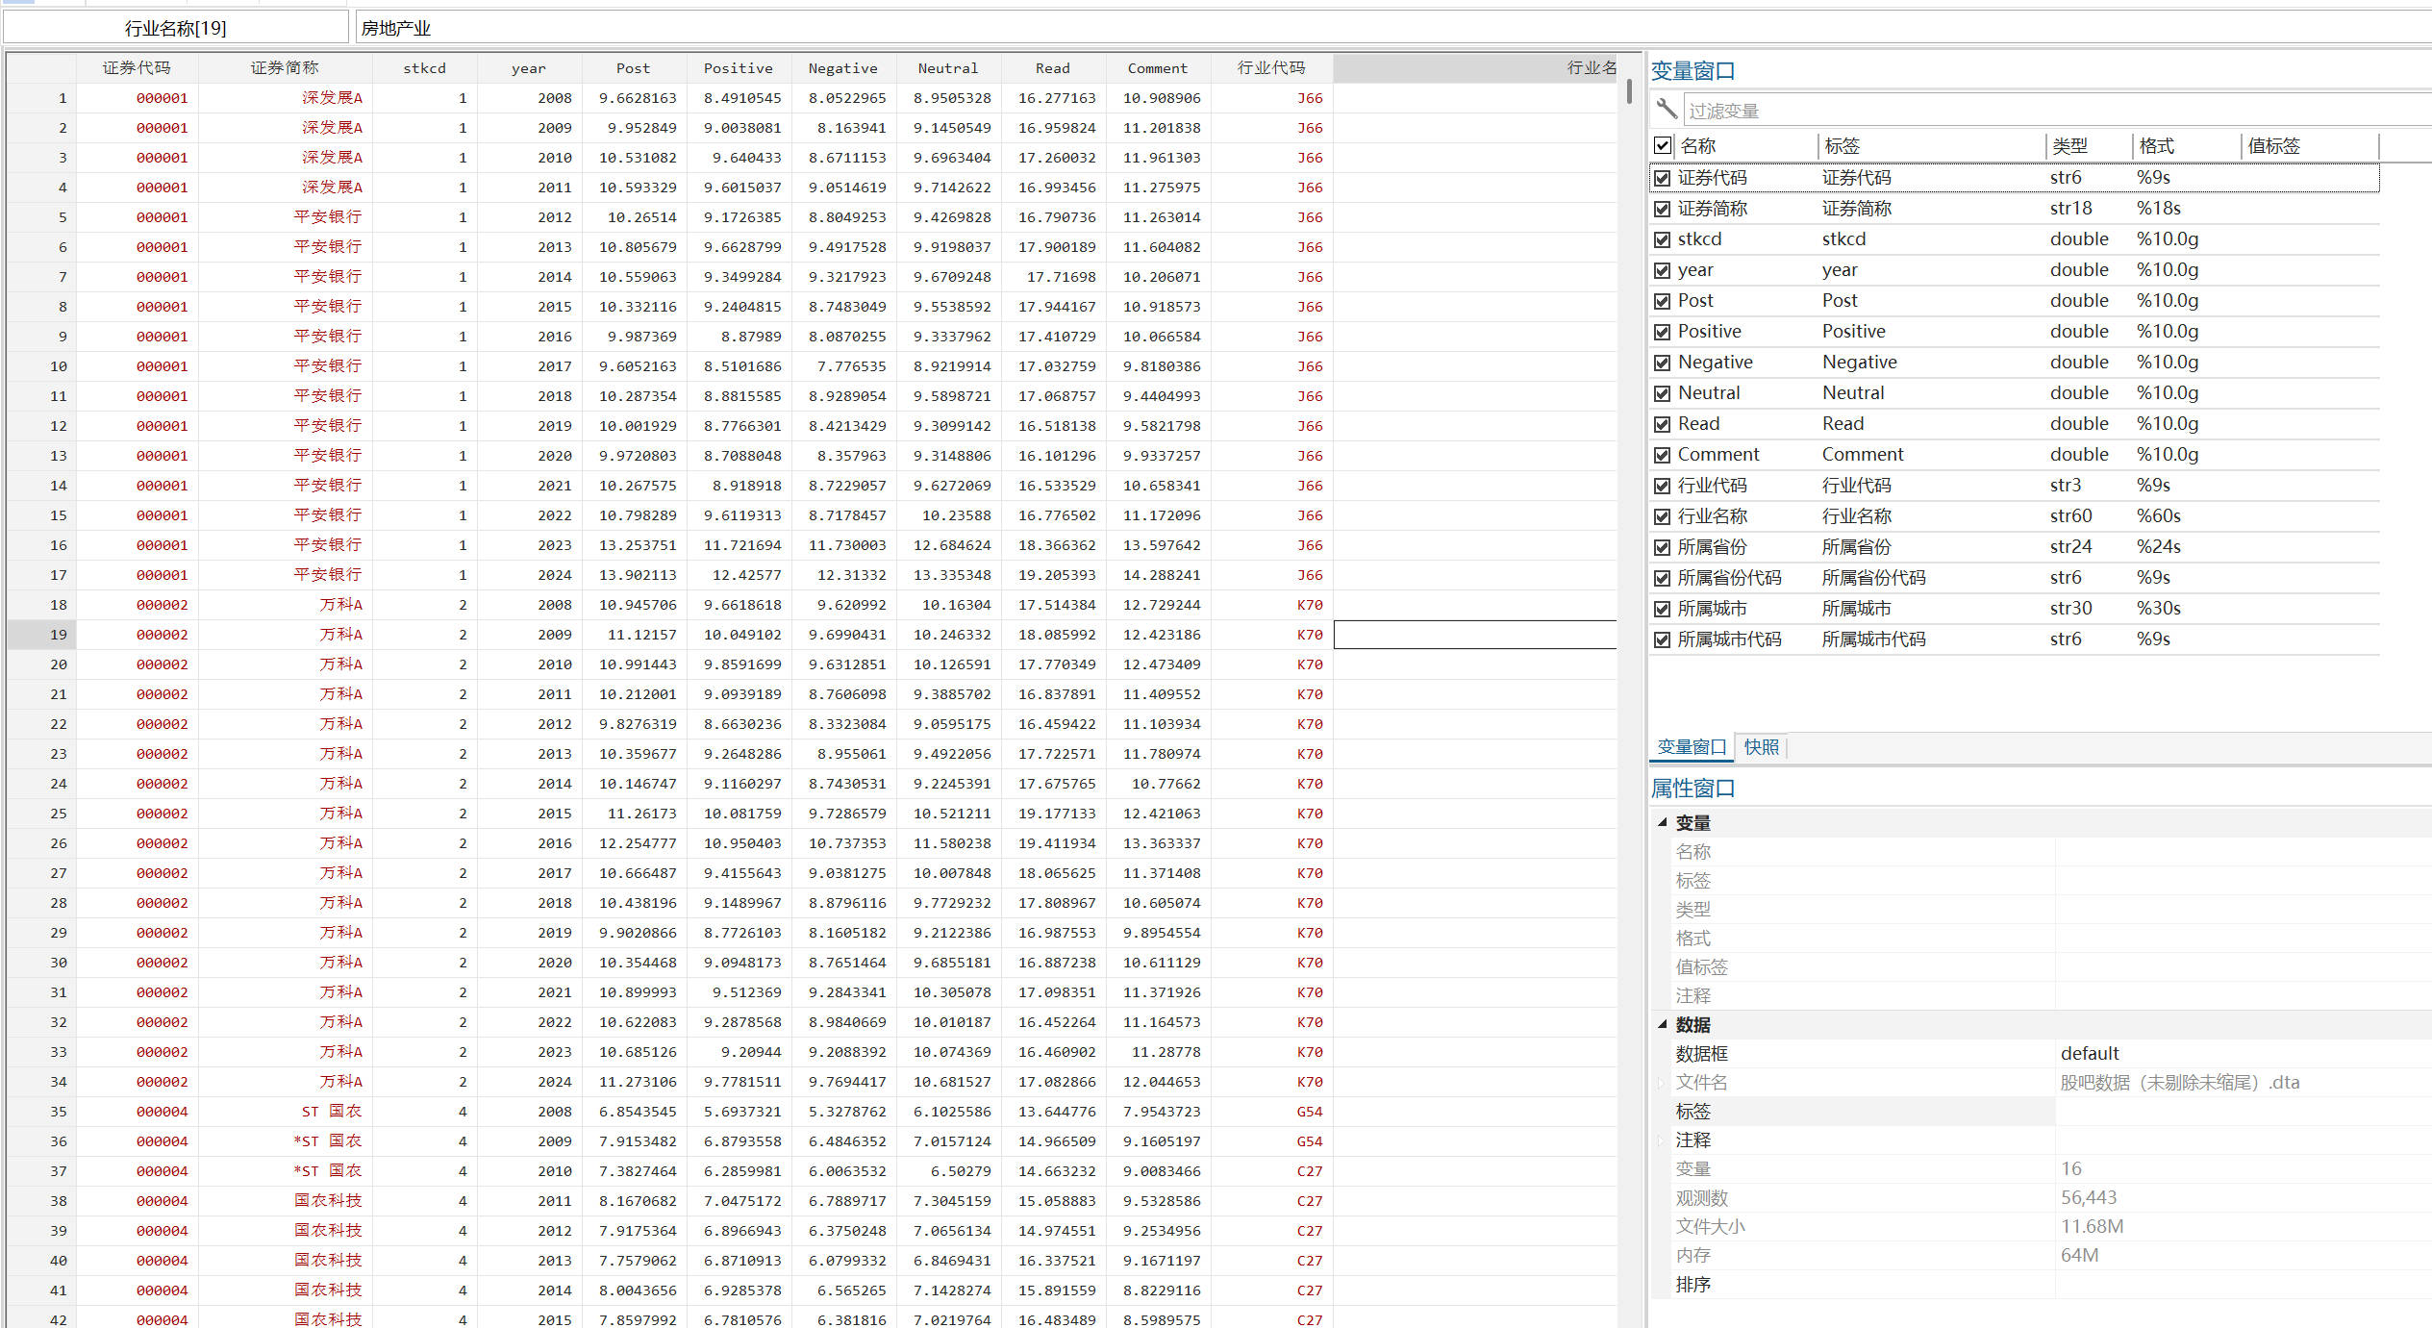Image resolution: width=2432 pixels, height=1328 pixels.
Task: Click the 行业代码 column header
Action: 1270,68
